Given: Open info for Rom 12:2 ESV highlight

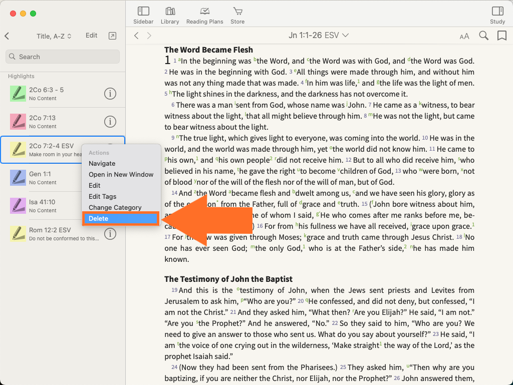Looking at the screenshot, I should pos(110,234).
